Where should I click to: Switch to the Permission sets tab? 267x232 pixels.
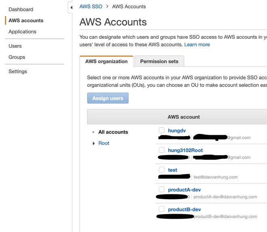click(159, 61)
